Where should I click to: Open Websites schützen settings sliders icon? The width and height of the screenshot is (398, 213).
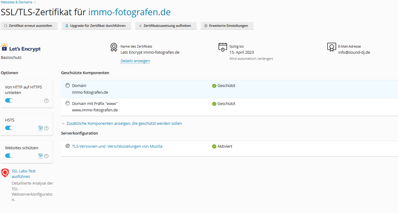pos(41,156)
